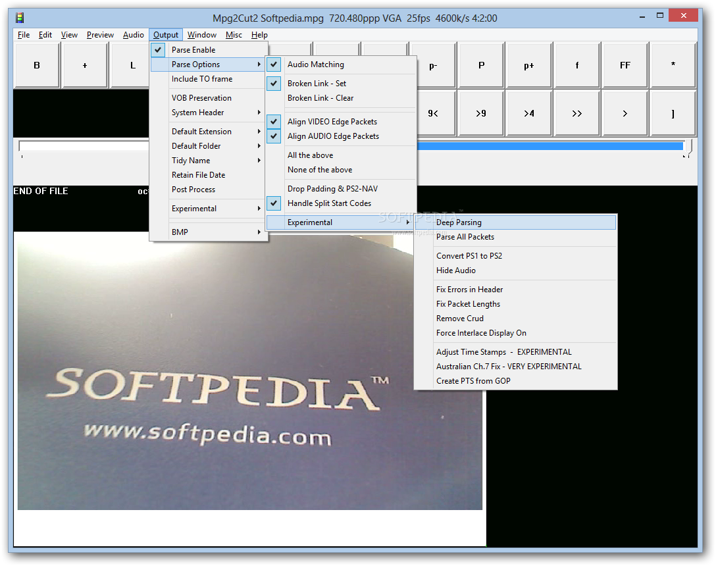Viewport: 716px width, 566px height.
Task: Expand Parse Options' Experimental submenu
Action: 342,222
